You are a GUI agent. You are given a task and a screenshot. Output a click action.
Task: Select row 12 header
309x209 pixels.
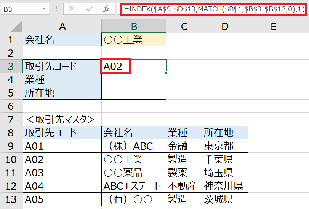(x=11, y=186)
